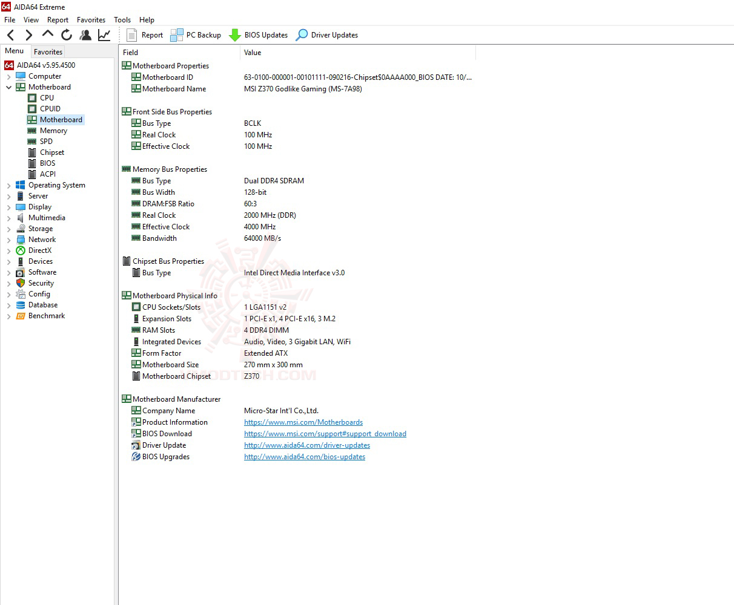
Task: Switch to the Menu tab
Action: click(x=15, y=51)
